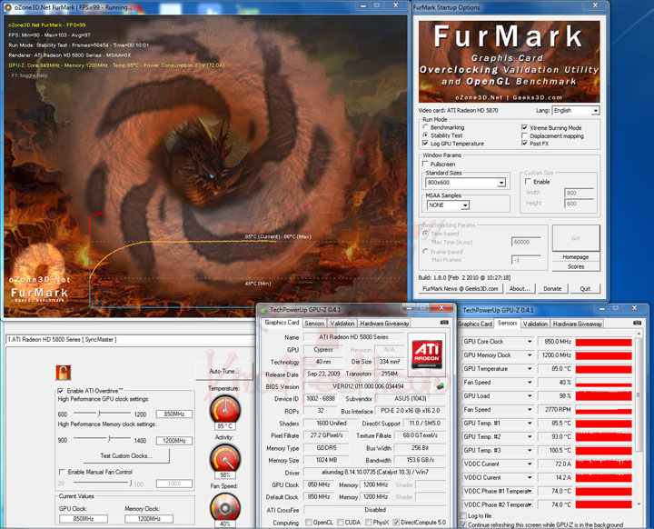The height and width of the screenshot is (529, 654).
Task: Toggle Enable ATI Overdrive checkbox
Action: (x=61, y=391)
